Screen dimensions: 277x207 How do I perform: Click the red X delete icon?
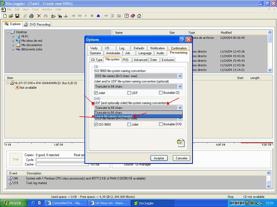coord(39,16)
